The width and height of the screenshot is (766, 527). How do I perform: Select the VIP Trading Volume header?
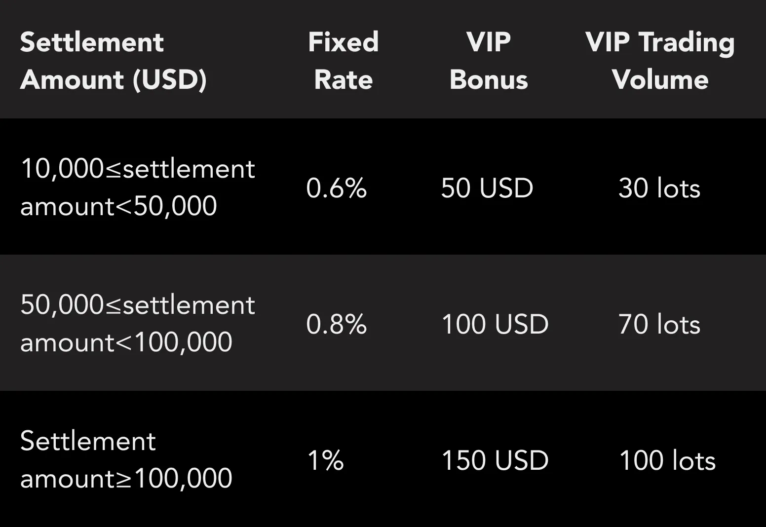tap(660, 60)
